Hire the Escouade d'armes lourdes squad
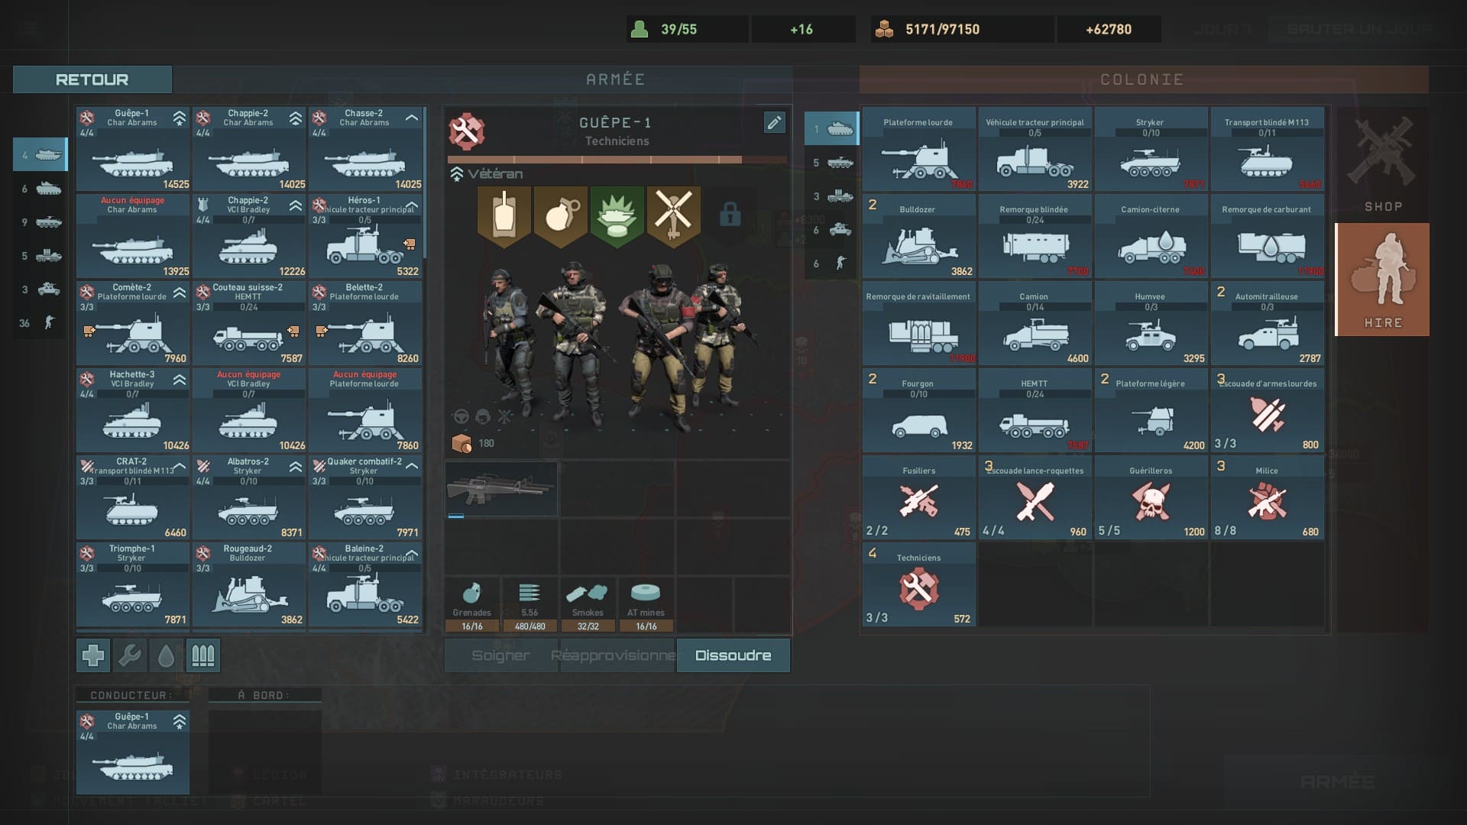Image resolution: width=1467 pixels, height=825 pixels. [x=1268, y=410]
